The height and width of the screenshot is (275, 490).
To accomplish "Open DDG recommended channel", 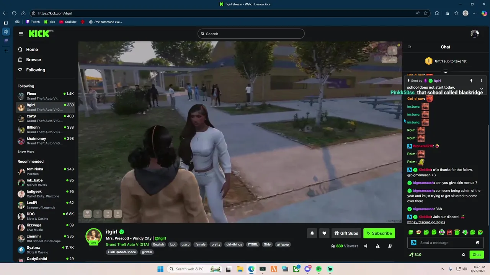I will 46,216.
